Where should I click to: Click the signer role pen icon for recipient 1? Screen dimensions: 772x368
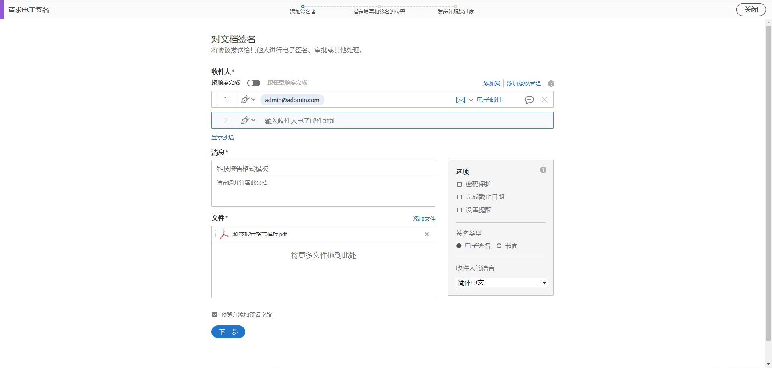(245, 99)
